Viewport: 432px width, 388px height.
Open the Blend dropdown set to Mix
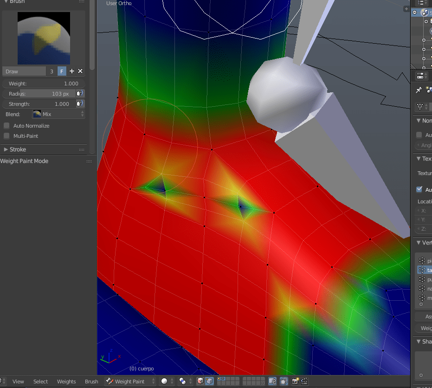(58, 114)
